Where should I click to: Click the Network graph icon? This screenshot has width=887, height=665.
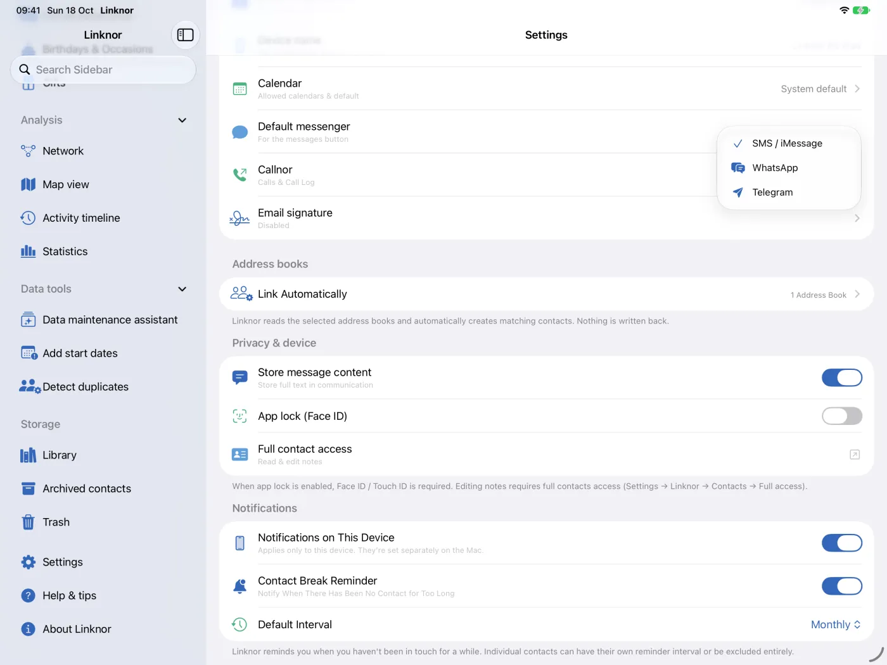pyautogui.click(x=28, y=151)
